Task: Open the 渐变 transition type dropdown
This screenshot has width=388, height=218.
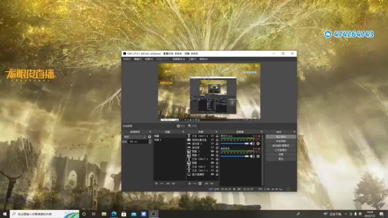Action: pos(135,137)
